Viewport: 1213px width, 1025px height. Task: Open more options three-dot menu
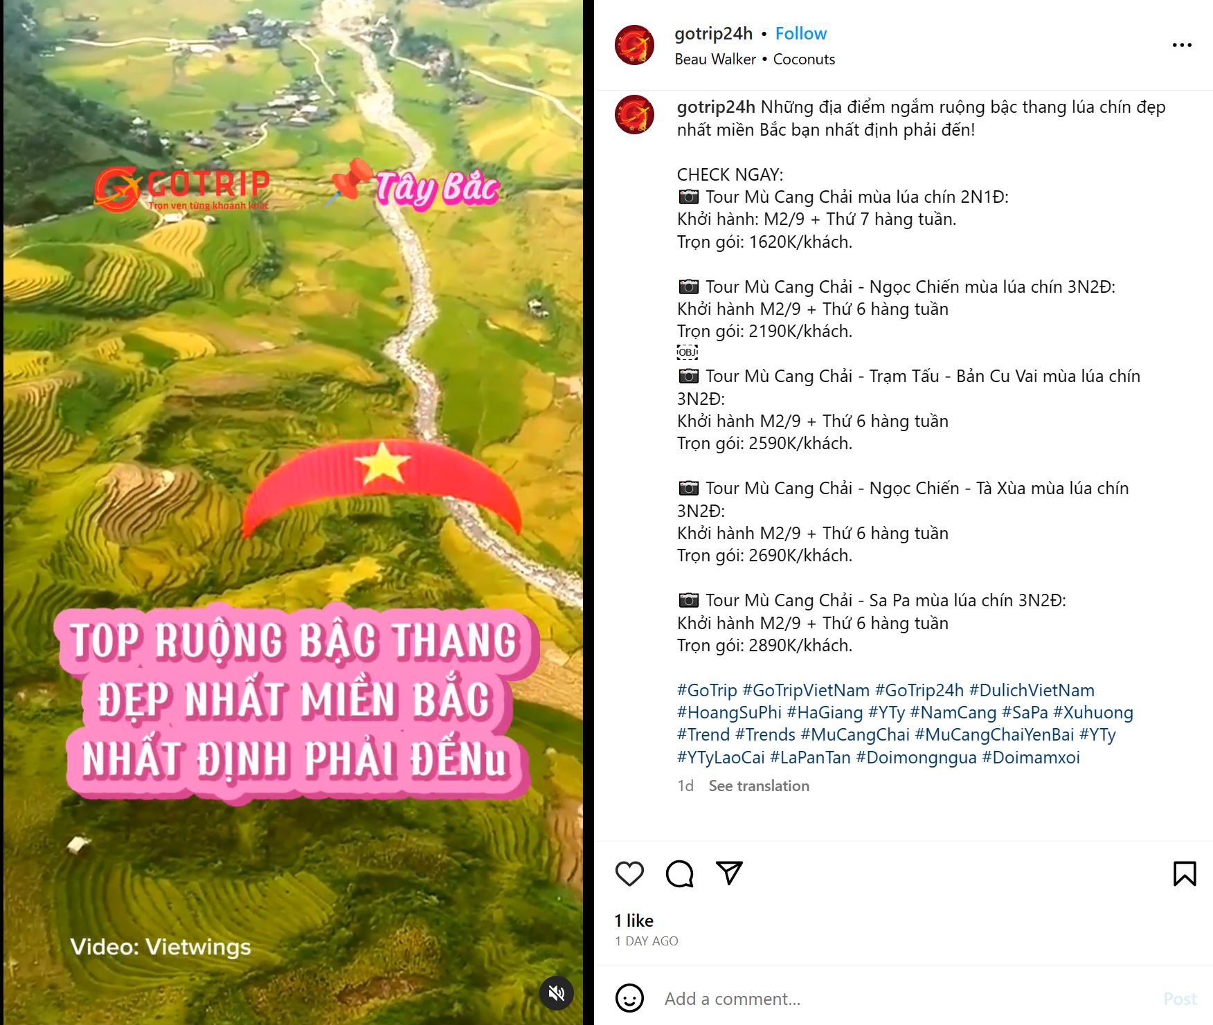coord(1182,45)
